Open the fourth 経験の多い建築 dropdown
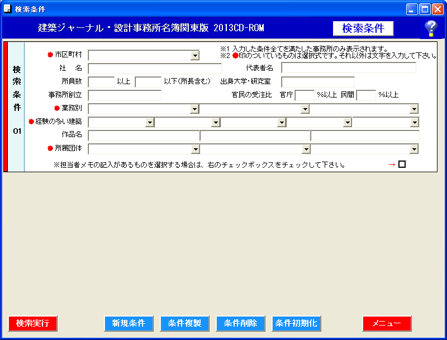Viewport: 447px width, 340px height. tap(348, 122)
